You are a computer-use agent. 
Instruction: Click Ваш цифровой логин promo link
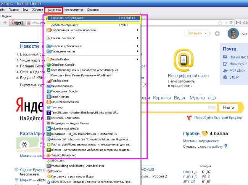(x=188, y=76)
